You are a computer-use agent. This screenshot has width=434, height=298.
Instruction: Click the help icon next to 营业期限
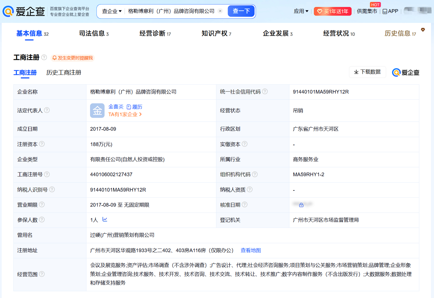point(42,205)
